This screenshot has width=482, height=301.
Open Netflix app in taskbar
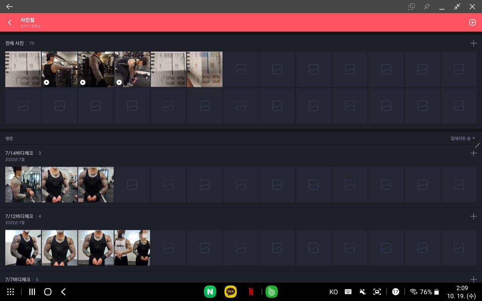click(251, 292)
